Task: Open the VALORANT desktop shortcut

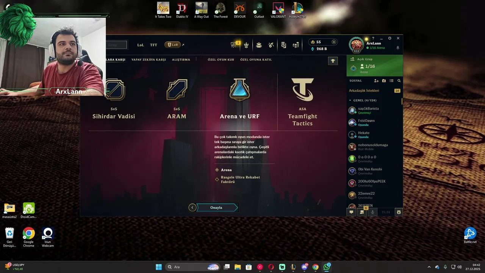Action: (x=278, y=10)
